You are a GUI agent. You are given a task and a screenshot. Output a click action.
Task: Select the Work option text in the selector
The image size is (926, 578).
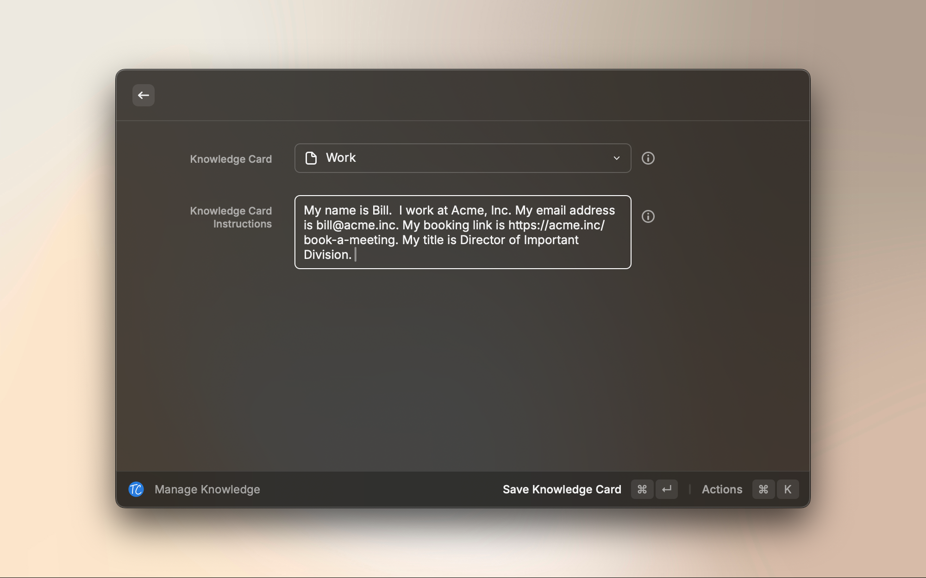[341, 158]
